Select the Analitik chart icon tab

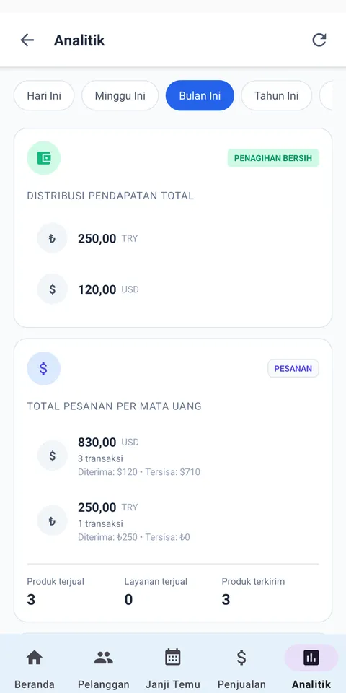(311, 658)
